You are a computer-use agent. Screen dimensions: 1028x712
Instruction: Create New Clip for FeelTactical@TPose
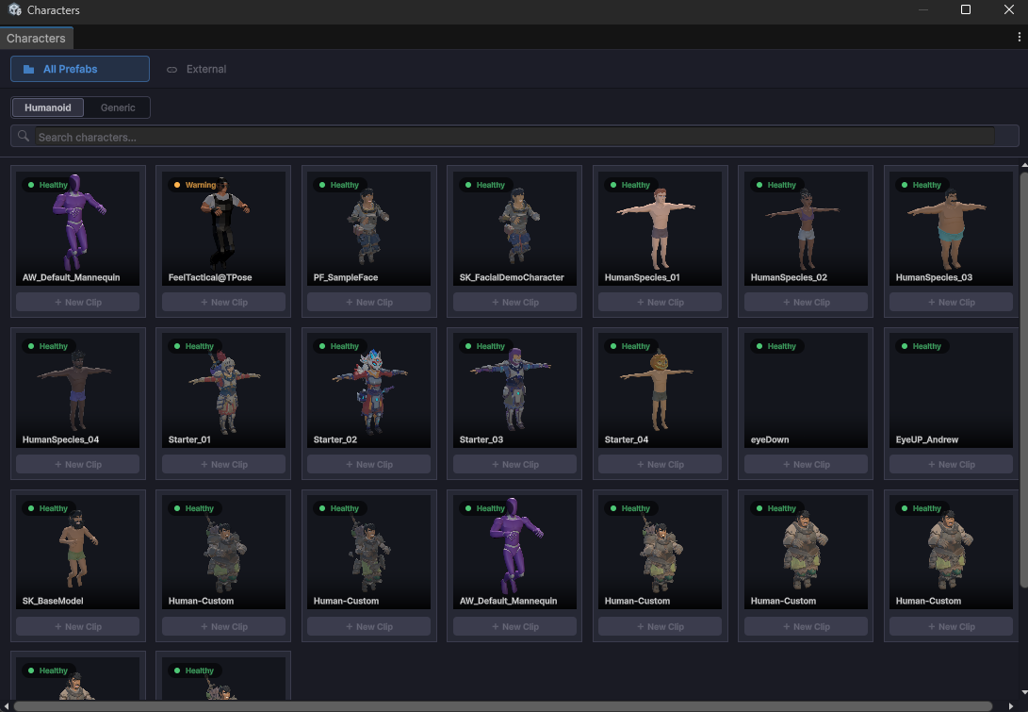click(223, 303)
